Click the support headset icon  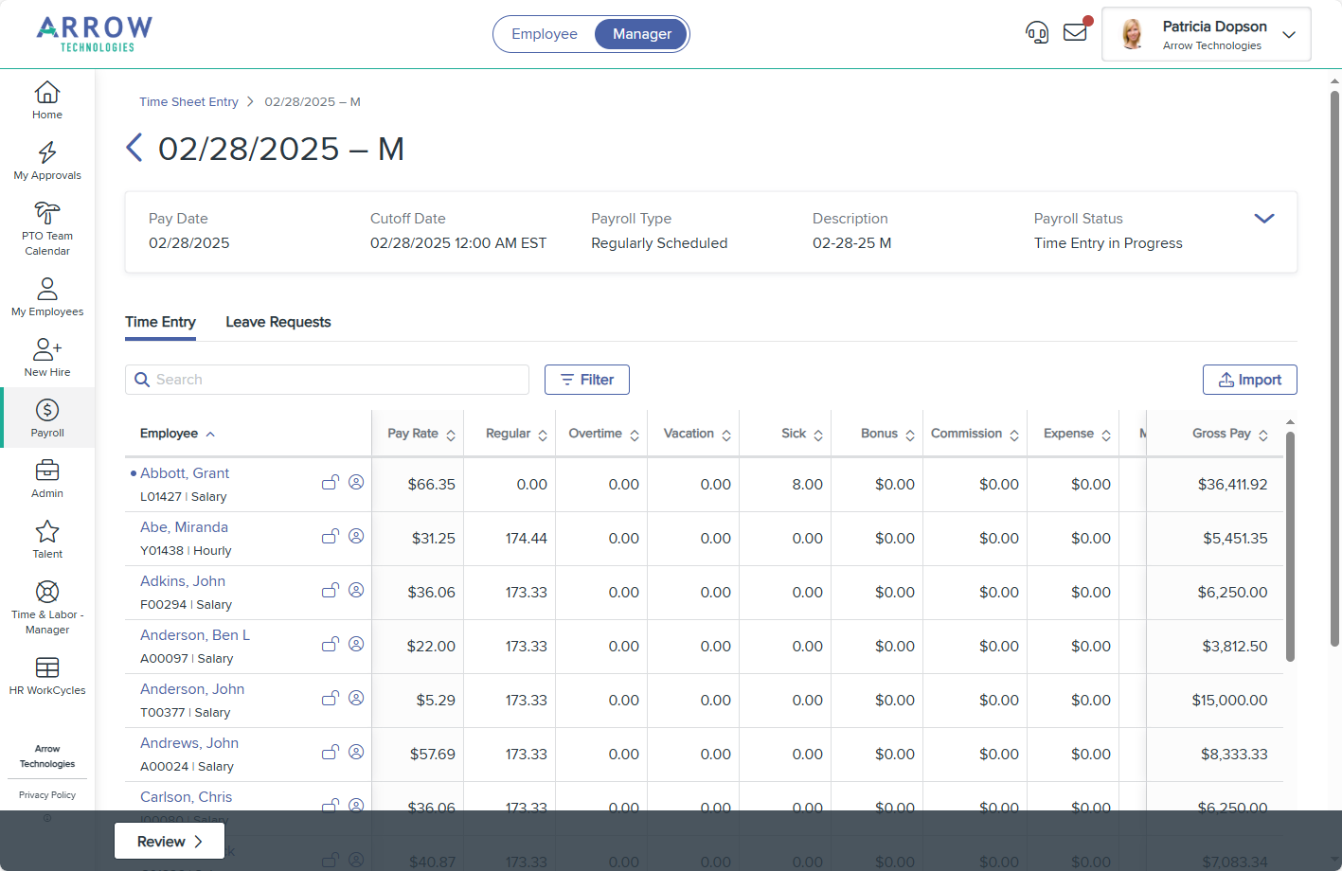(1037, 34)
